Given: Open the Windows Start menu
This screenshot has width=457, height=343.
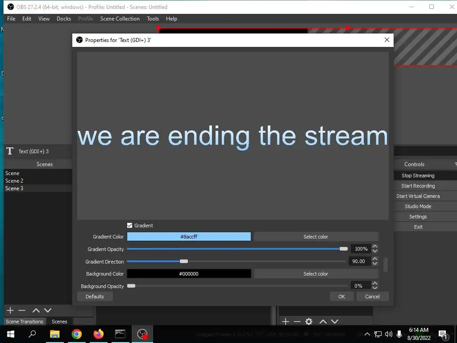Looking at the screenshot, I should 11,334.
